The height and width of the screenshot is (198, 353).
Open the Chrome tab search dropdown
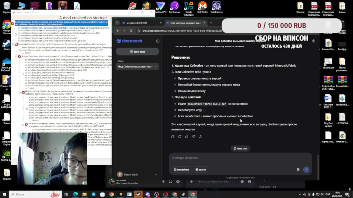pyautogui.click(x=117, y=23)
